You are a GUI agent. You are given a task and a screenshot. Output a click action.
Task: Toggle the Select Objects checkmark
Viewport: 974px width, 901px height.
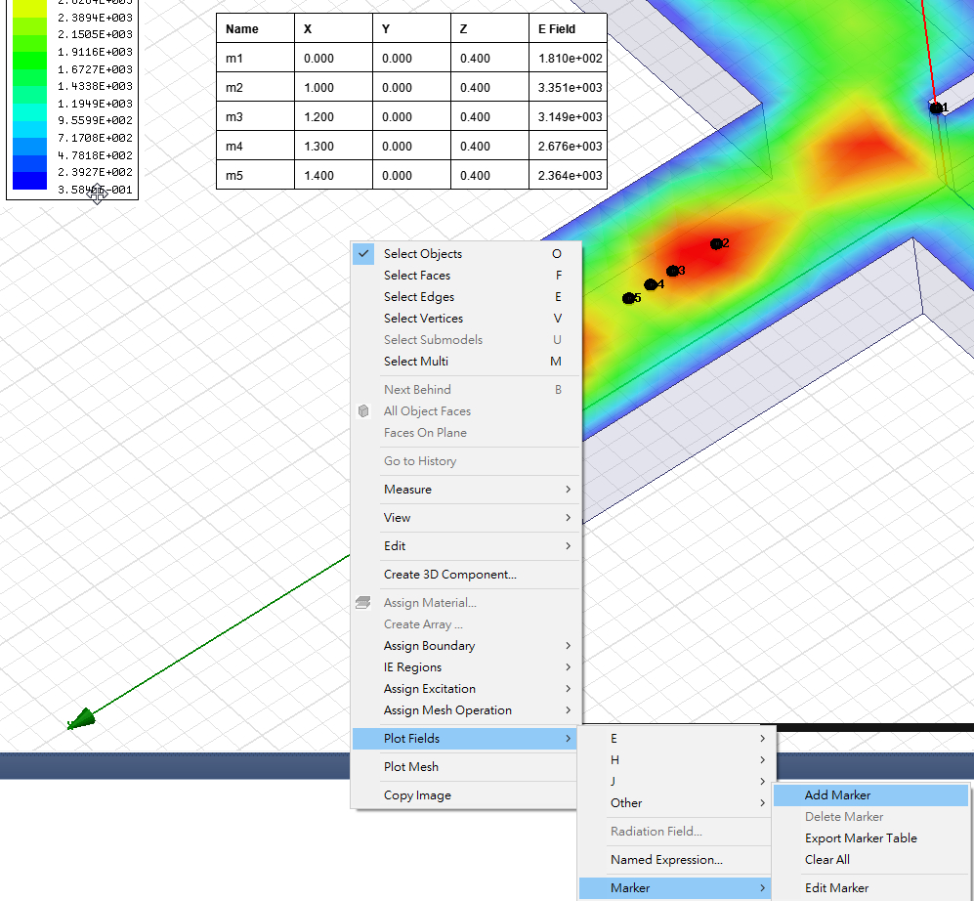pos(363,253)
